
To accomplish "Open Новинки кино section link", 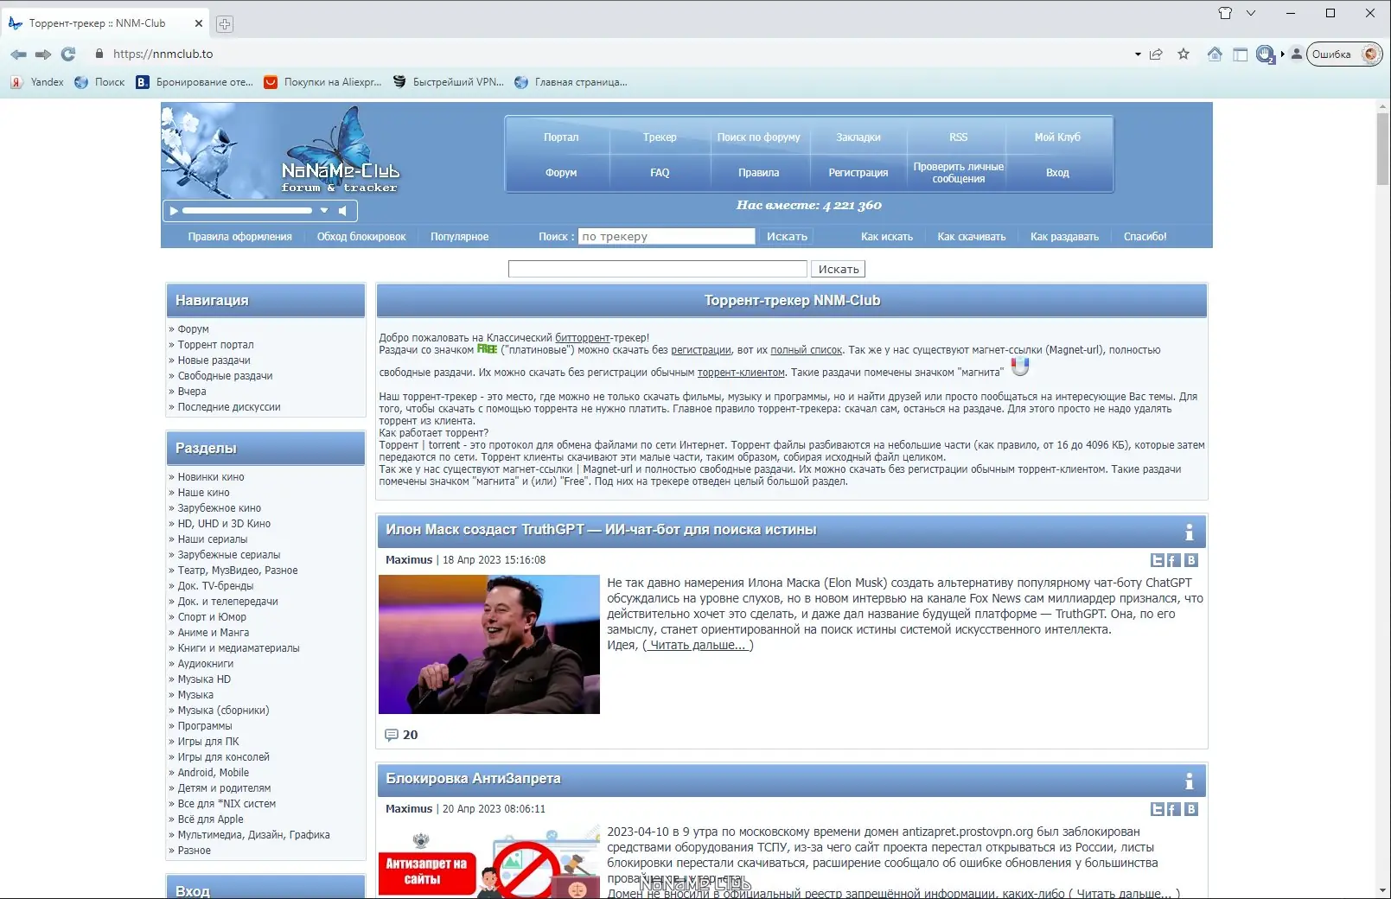I will (211, 477).
